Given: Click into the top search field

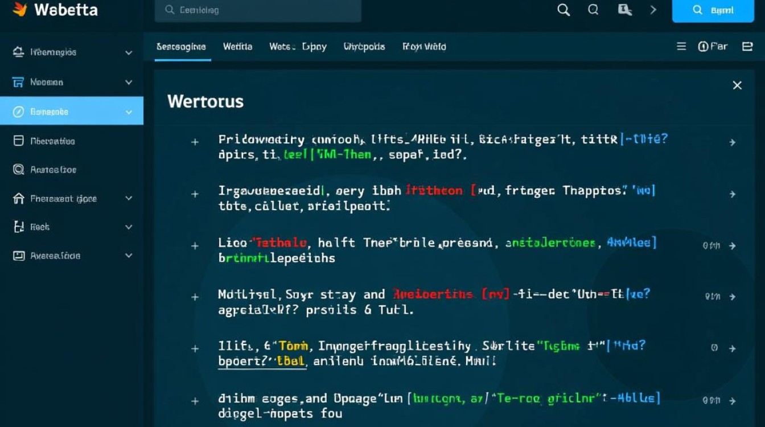Looking at the screenshot, I should click(257, 10).
